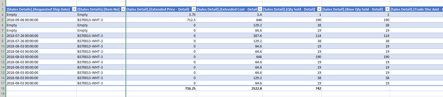Select row 4 via its row number

tap(3, 14)
